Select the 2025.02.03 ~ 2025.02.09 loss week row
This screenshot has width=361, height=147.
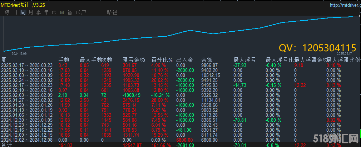click(27, 95)
